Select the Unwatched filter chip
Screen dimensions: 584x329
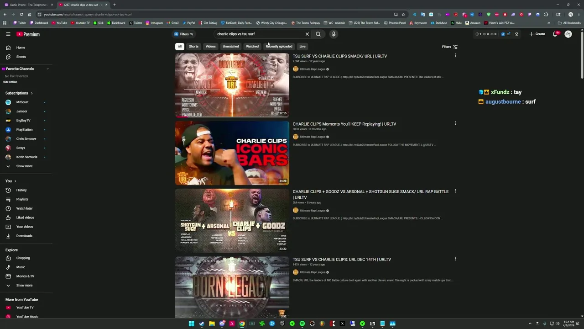pyautogui.click(x=230, y=46)
